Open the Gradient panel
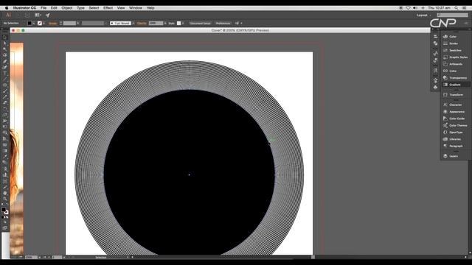This screenshot has width=472, height=265. 455,85
